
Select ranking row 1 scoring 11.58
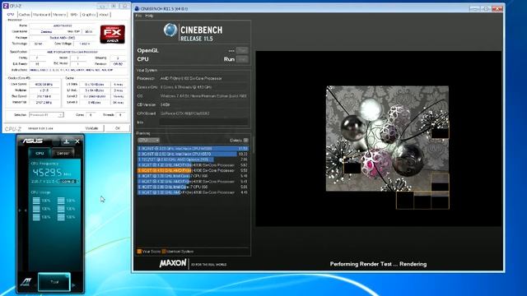(x=193, y=148)
